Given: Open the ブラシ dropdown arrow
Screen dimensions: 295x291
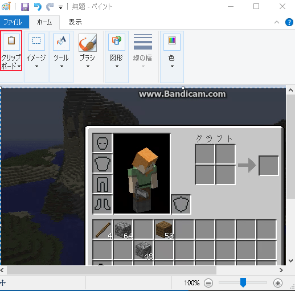Looking at the screenshot, I should click(x=88, y=67).
